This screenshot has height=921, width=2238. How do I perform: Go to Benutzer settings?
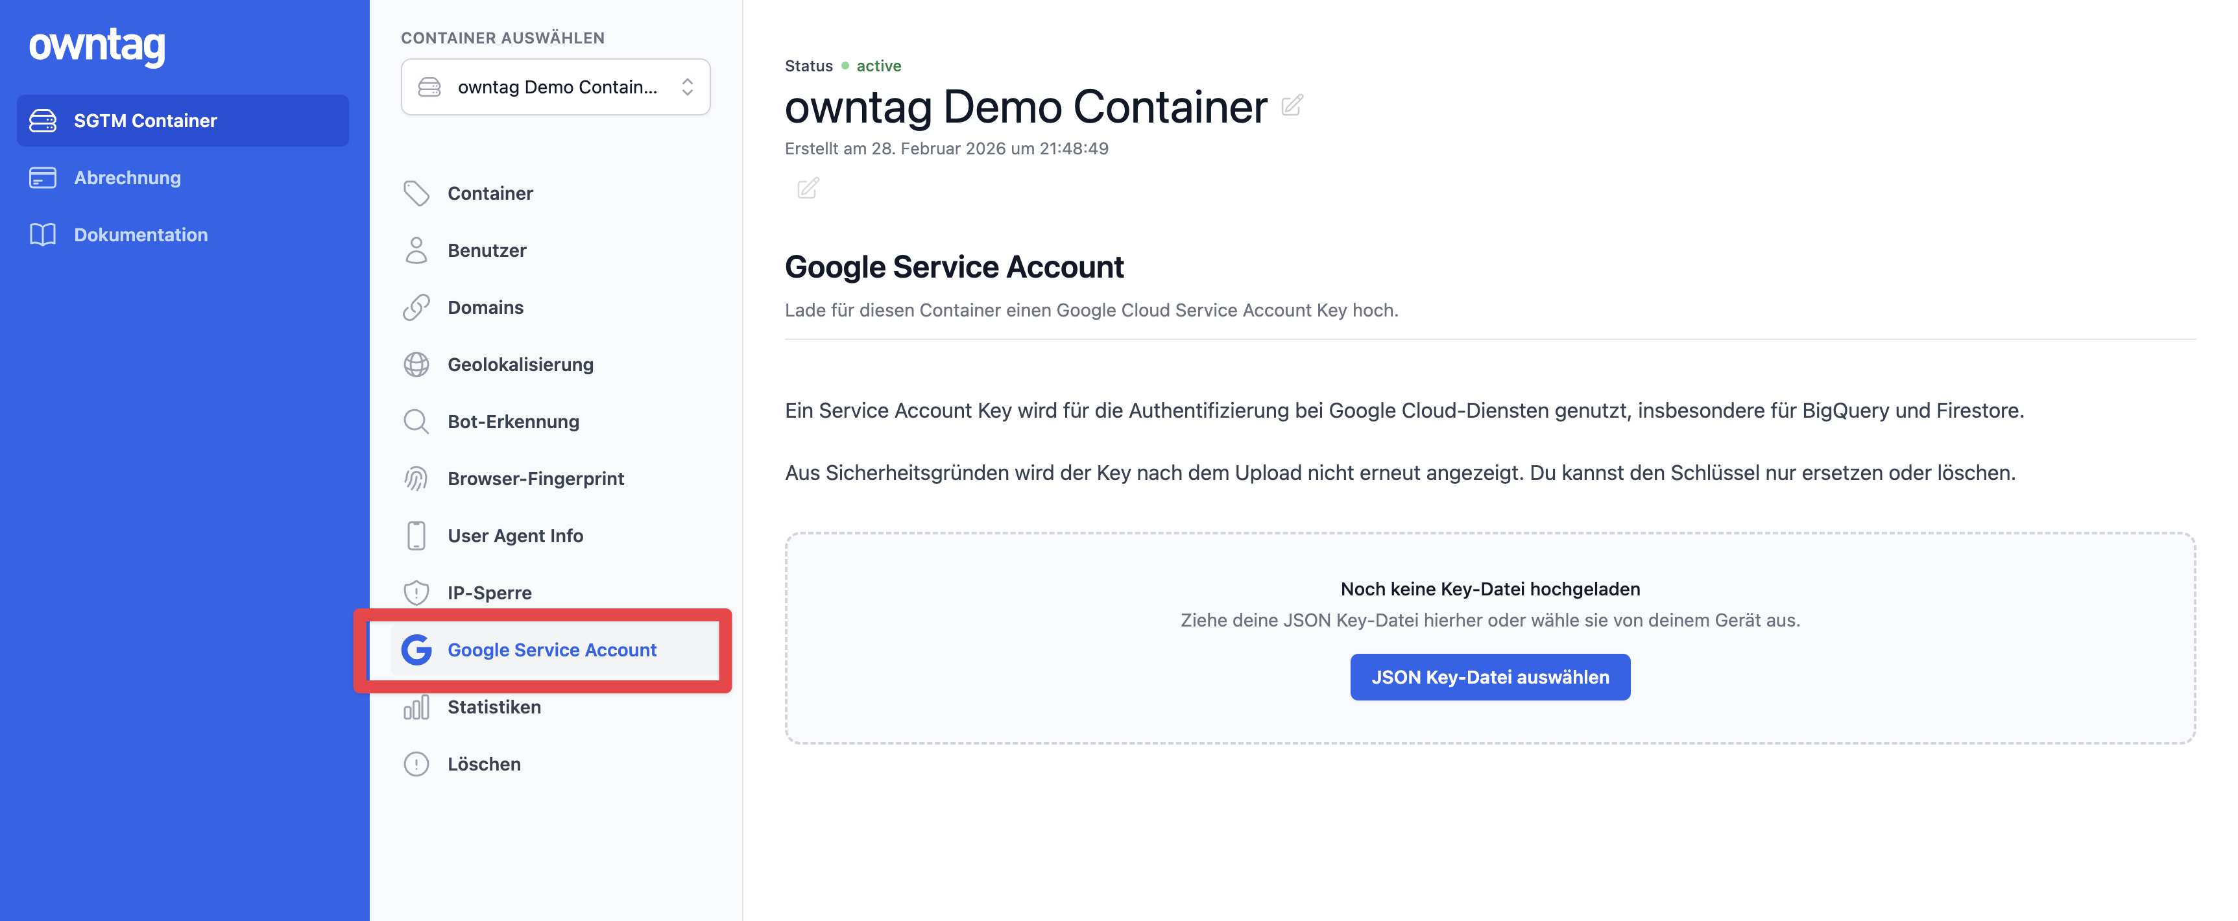tap(487, 250)
